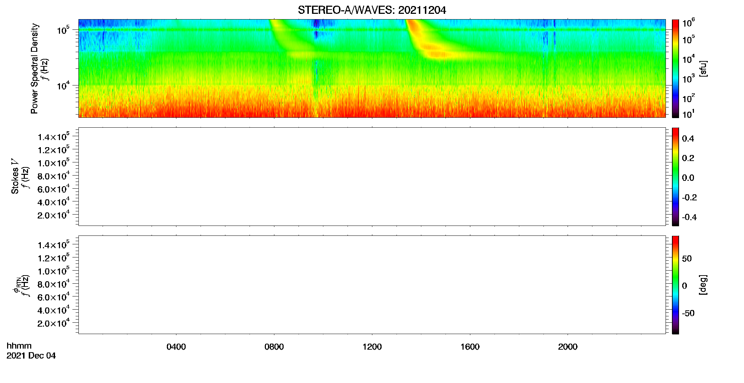Viewport: 744px width, 383px height.
Task: Click the plot title "STEREO-A/WAVES: 20211204"
Action: pyautogui.click(x=372, y=10)
